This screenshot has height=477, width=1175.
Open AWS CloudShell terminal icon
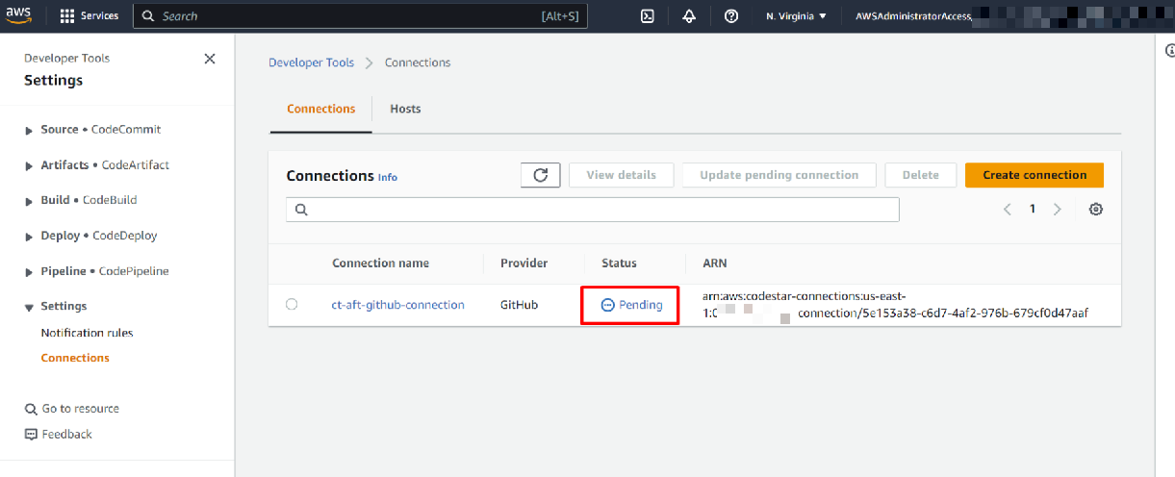point(648,16)
